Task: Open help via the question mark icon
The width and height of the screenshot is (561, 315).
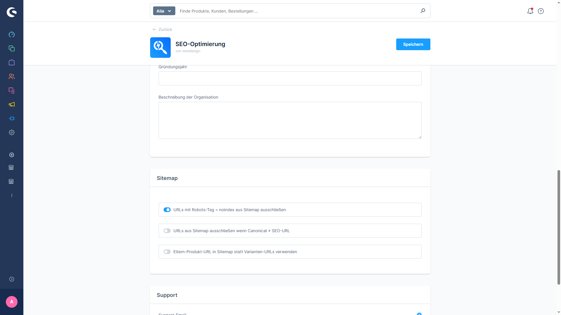Action: [541, 11]
